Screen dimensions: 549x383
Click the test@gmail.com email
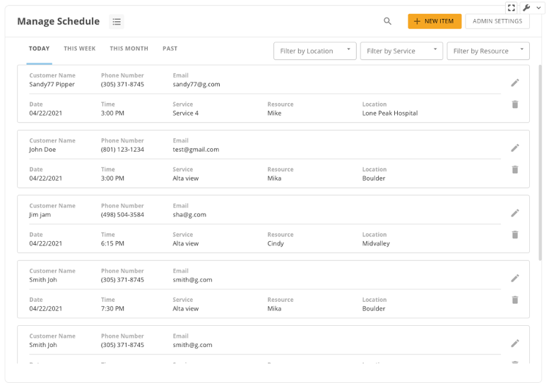click(196, 150)
